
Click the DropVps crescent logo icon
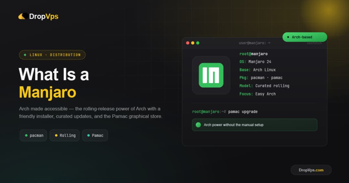tap(23, 16)
